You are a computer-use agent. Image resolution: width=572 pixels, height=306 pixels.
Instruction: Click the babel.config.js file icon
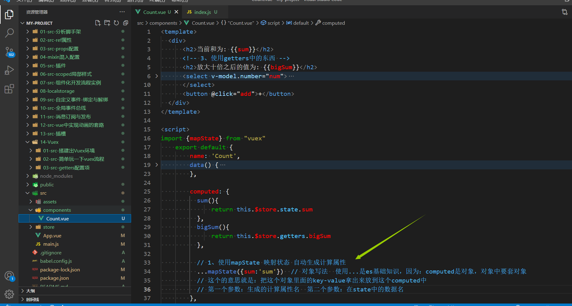click(35, 261)
